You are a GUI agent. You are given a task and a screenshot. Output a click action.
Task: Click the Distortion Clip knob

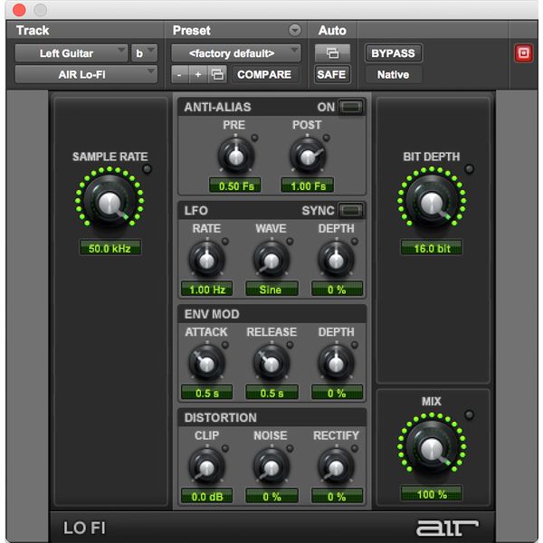coord(206,466)
